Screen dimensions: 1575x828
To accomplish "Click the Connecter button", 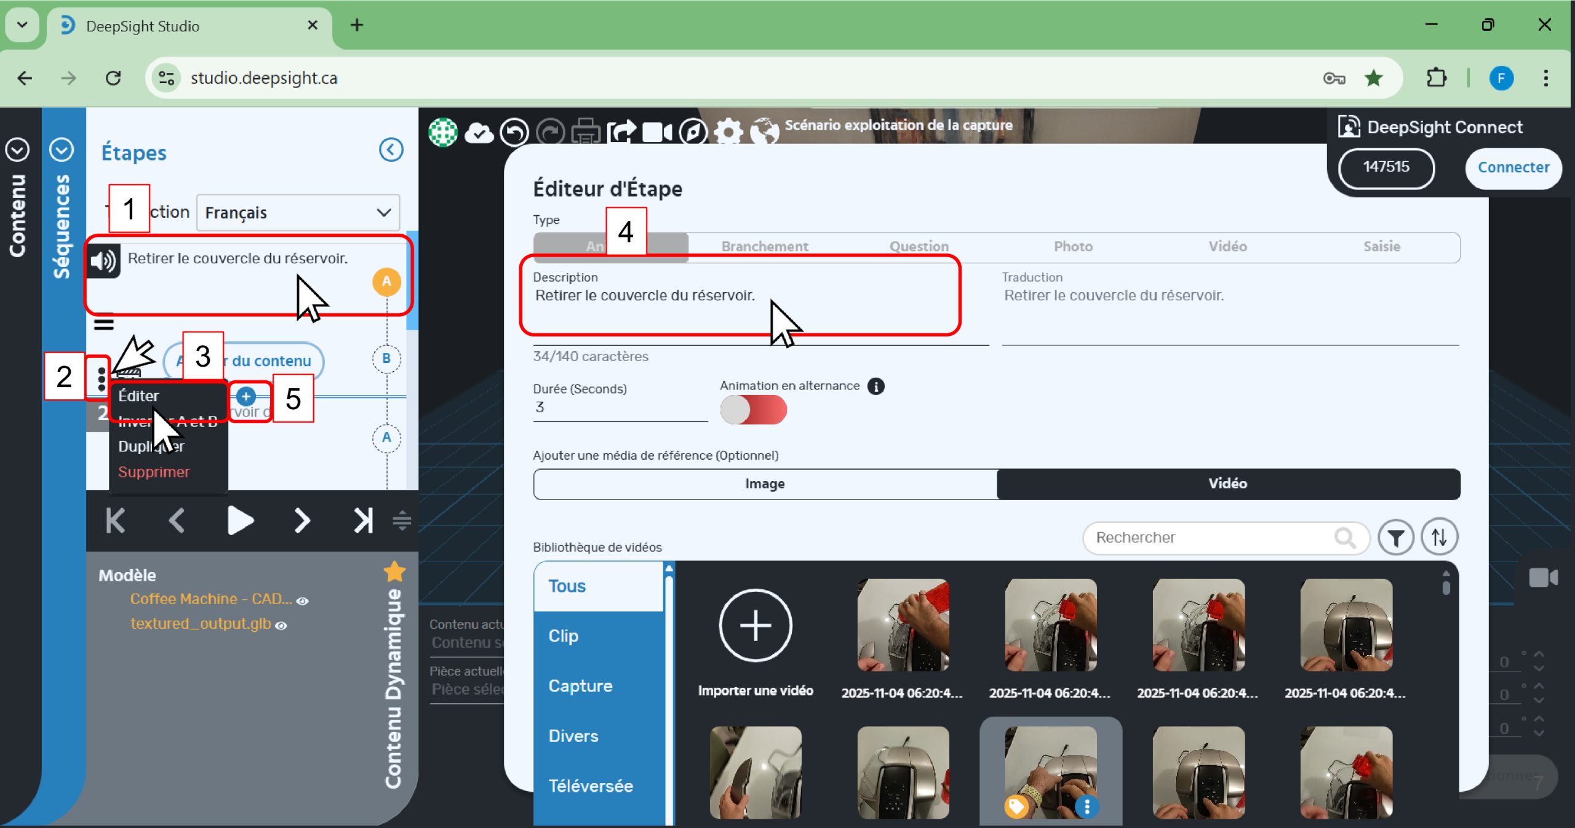I will [x=1513, y=167].
